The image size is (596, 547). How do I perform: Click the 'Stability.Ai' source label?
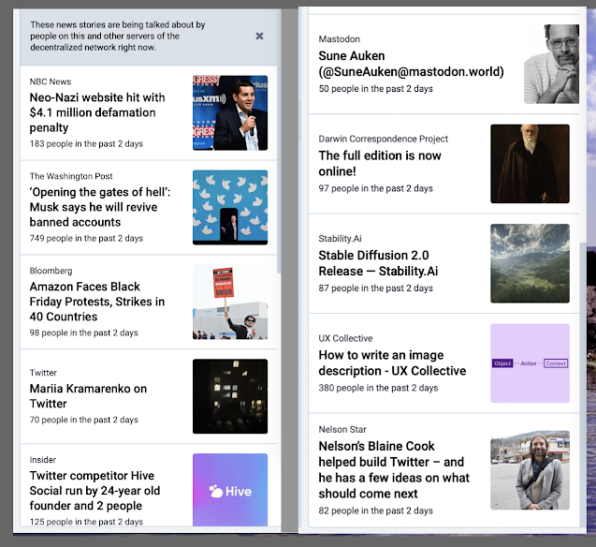point(340,239)
